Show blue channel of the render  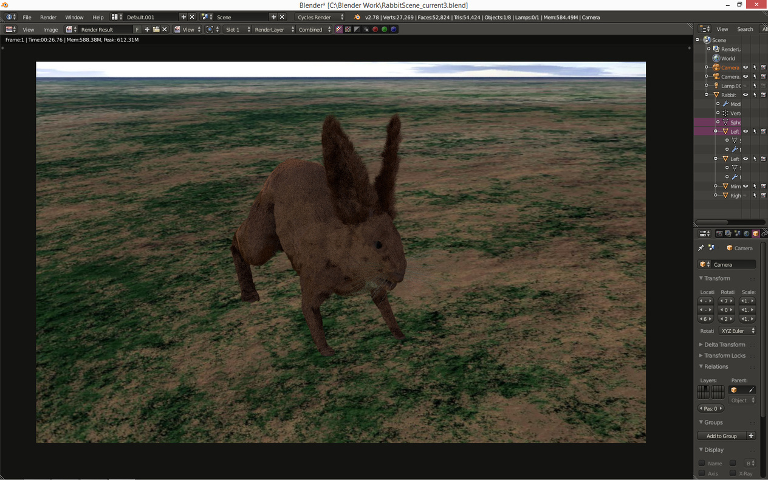point(393,29)
